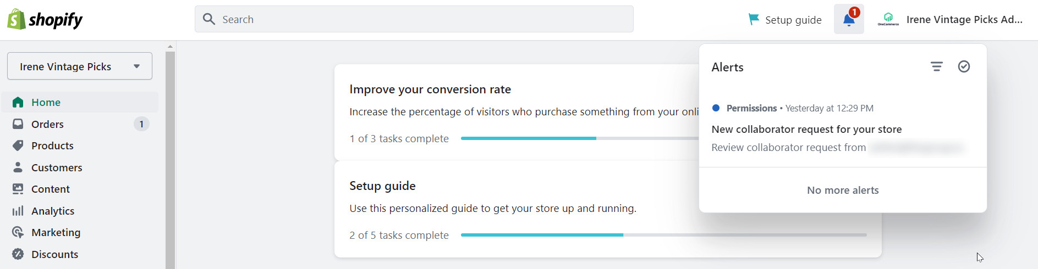Open the alerts filter icon
The height and width of the screenshot is (269, 1038).
[936, 66]
